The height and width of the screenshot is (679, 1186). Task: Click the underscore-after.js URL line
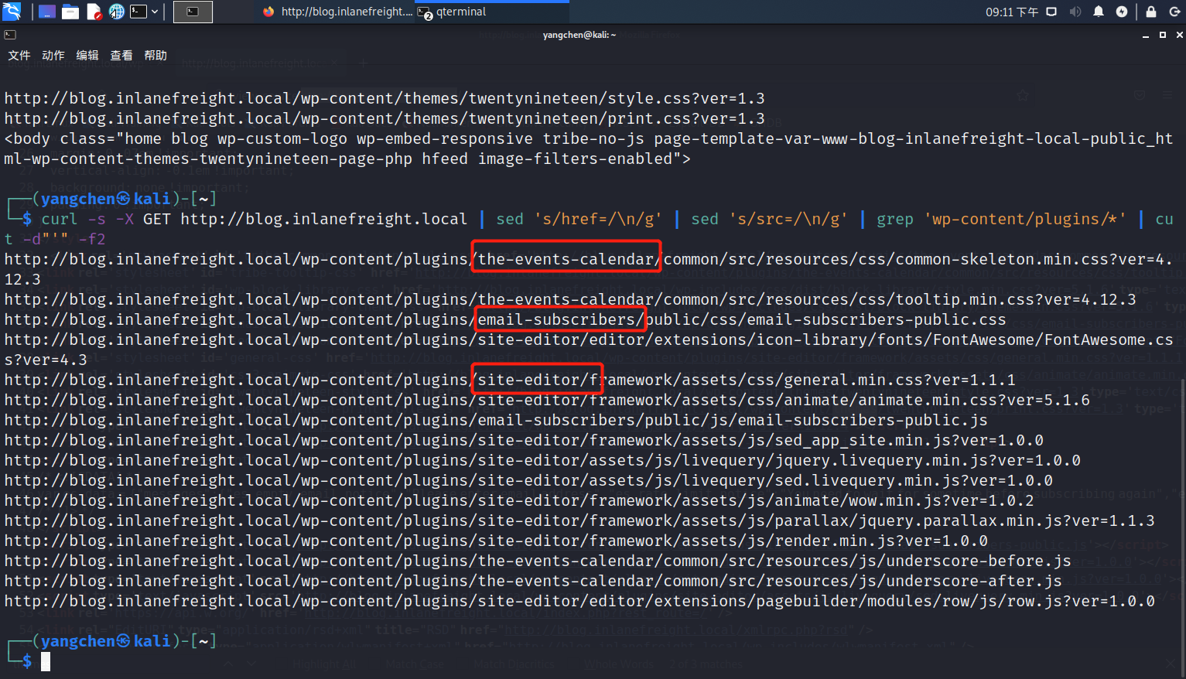(x=533, y=581)
